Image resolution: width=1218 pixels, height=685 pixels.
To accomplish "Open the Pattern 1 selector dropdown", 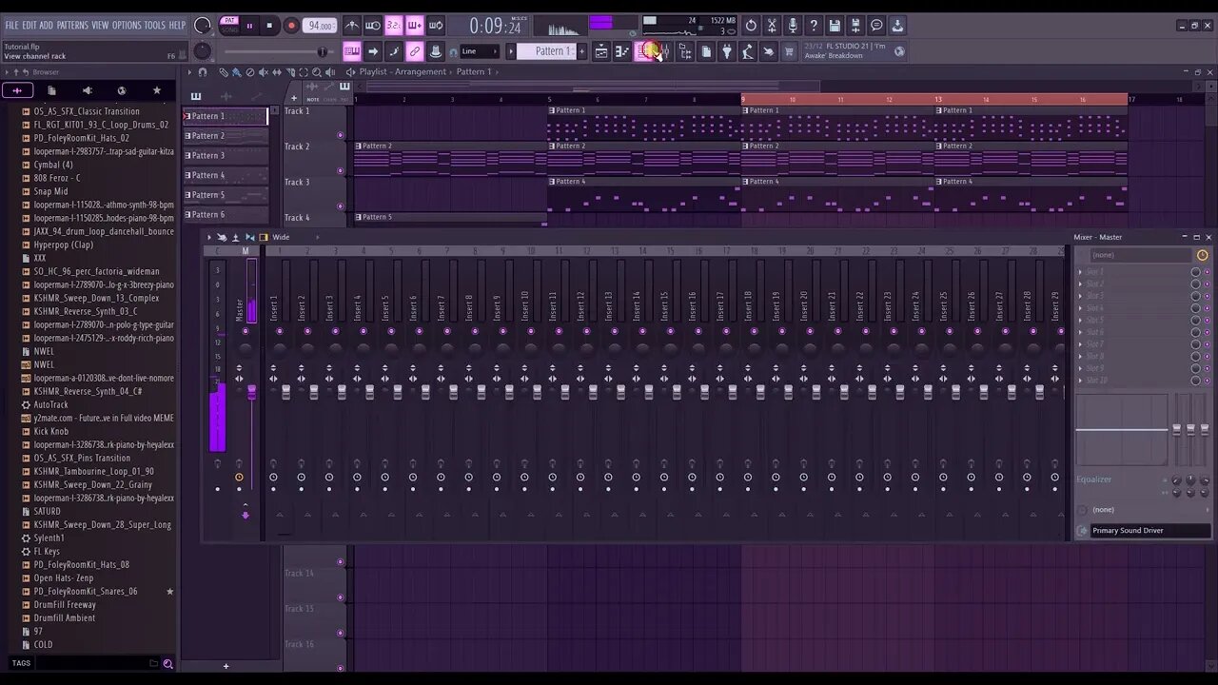I will 547,51.
